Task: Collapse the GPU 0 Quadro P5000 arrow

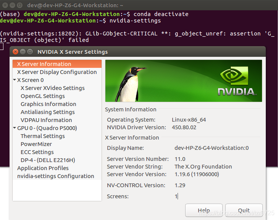Action: tap(15, 128)
